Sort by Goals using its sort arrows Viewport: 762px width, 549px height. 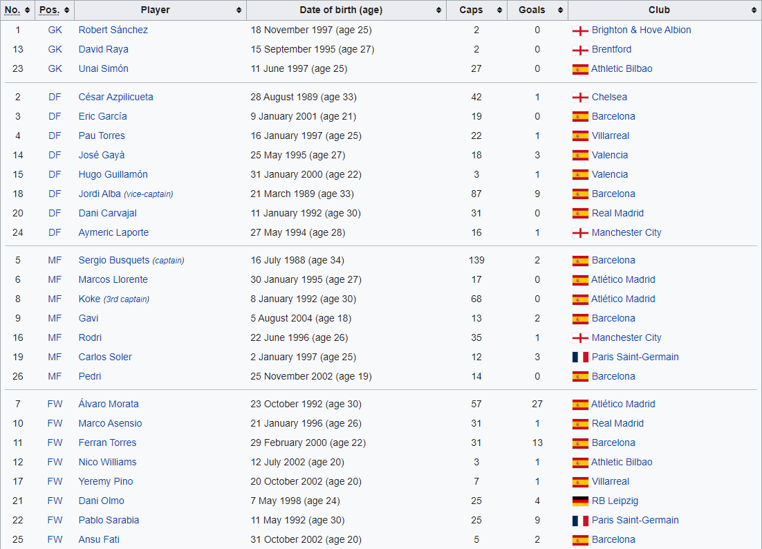pyautogui.click(x=559, y=10)
